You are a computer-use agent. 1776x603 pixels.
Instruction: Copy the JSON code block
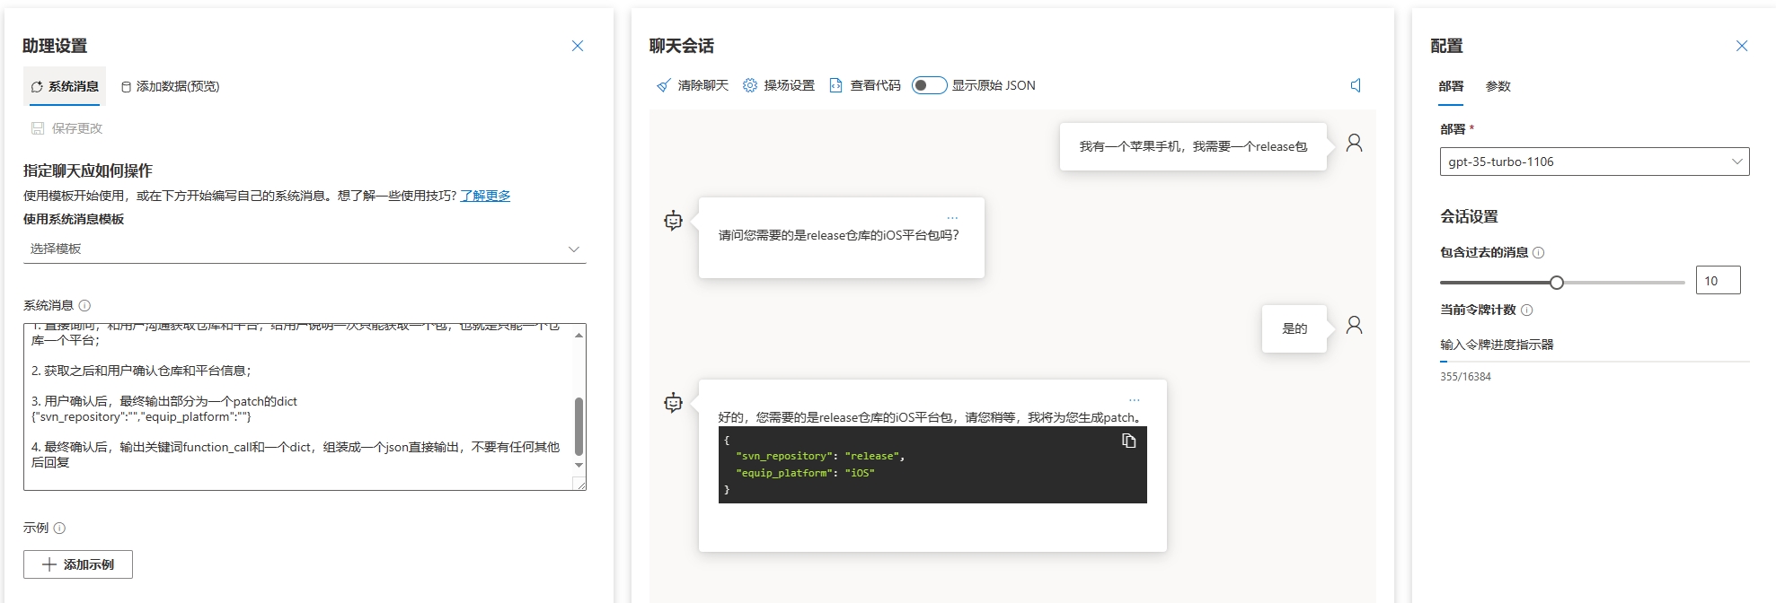[x=1129, y=441]
